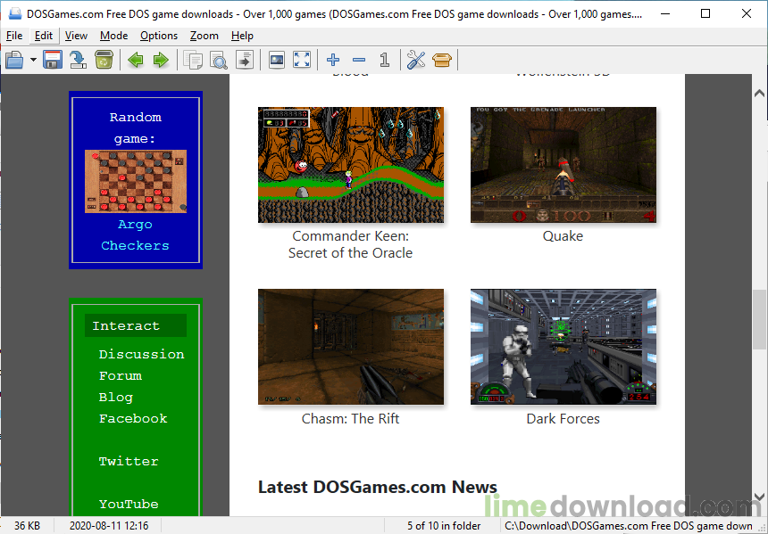Click the Print preview magnifier icon
This screenshot has height=534, width=768.
pos(219,60)
